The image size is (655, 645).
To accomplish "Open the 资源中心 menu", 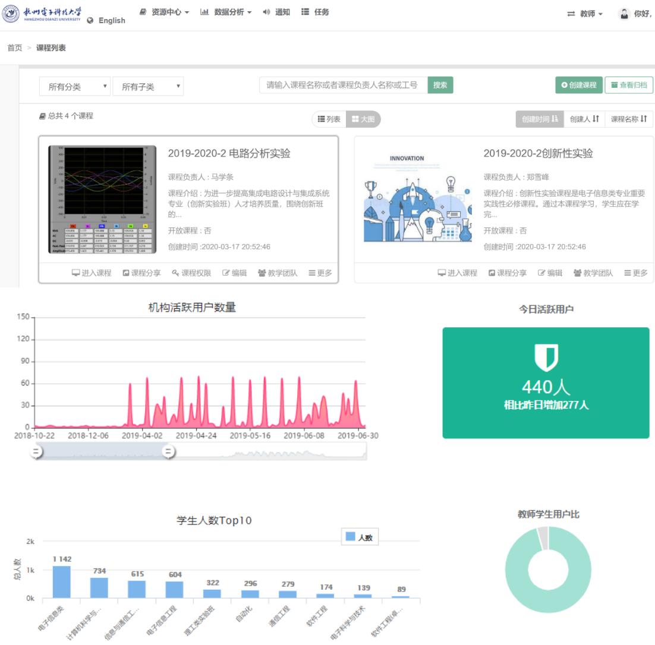I will click(165, 12).
